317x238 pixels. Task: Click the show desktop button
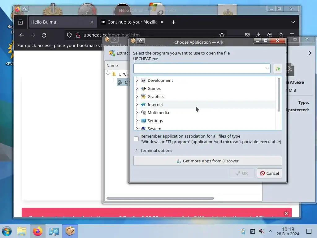pyautogui.click(x=309, y=231)
